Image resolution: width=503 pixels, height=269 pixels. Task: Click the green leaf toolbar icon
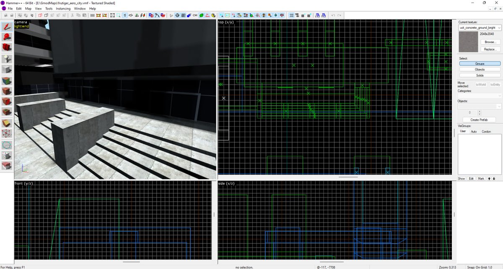click(202, 15)
